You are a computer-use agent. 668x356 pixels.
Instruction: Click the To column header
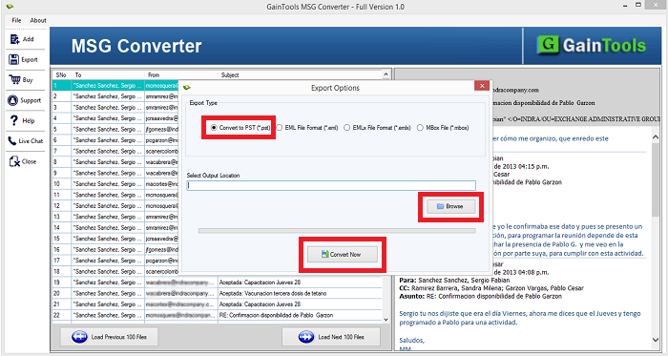(108, 75)
